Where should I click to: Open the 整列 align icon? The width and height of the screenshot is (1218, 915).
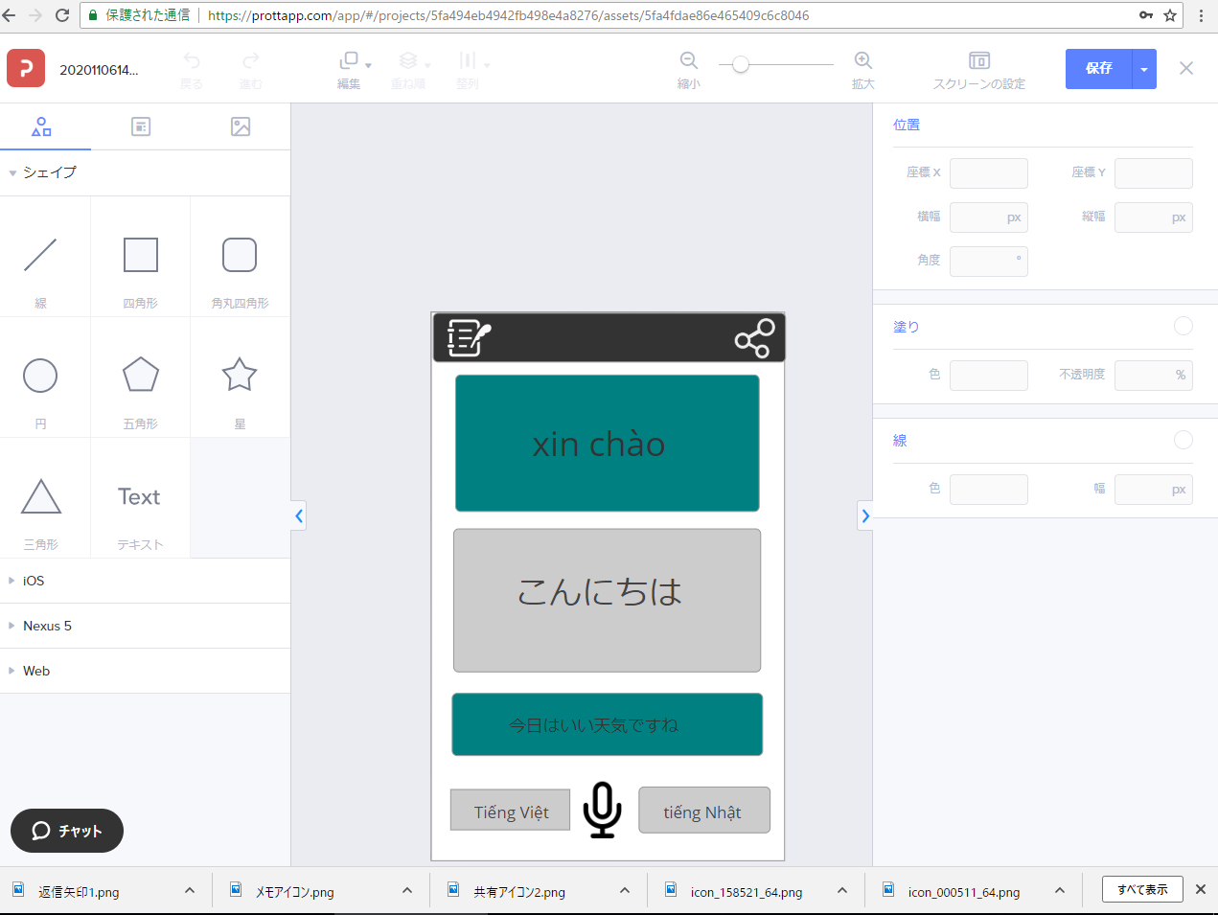coord(468,60)
